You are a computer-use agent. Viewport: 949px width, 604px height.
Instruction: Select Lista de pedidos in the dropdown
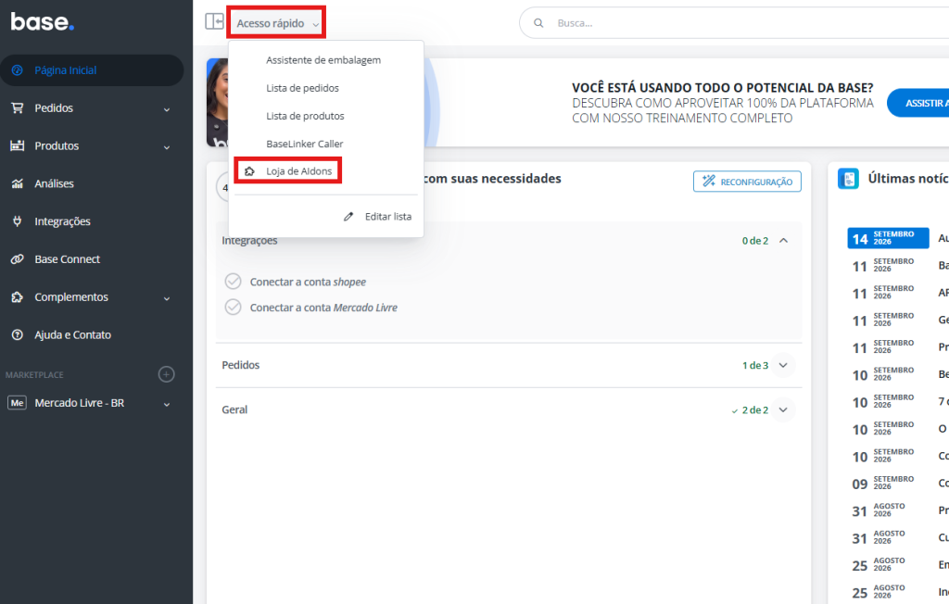[303, 88]
